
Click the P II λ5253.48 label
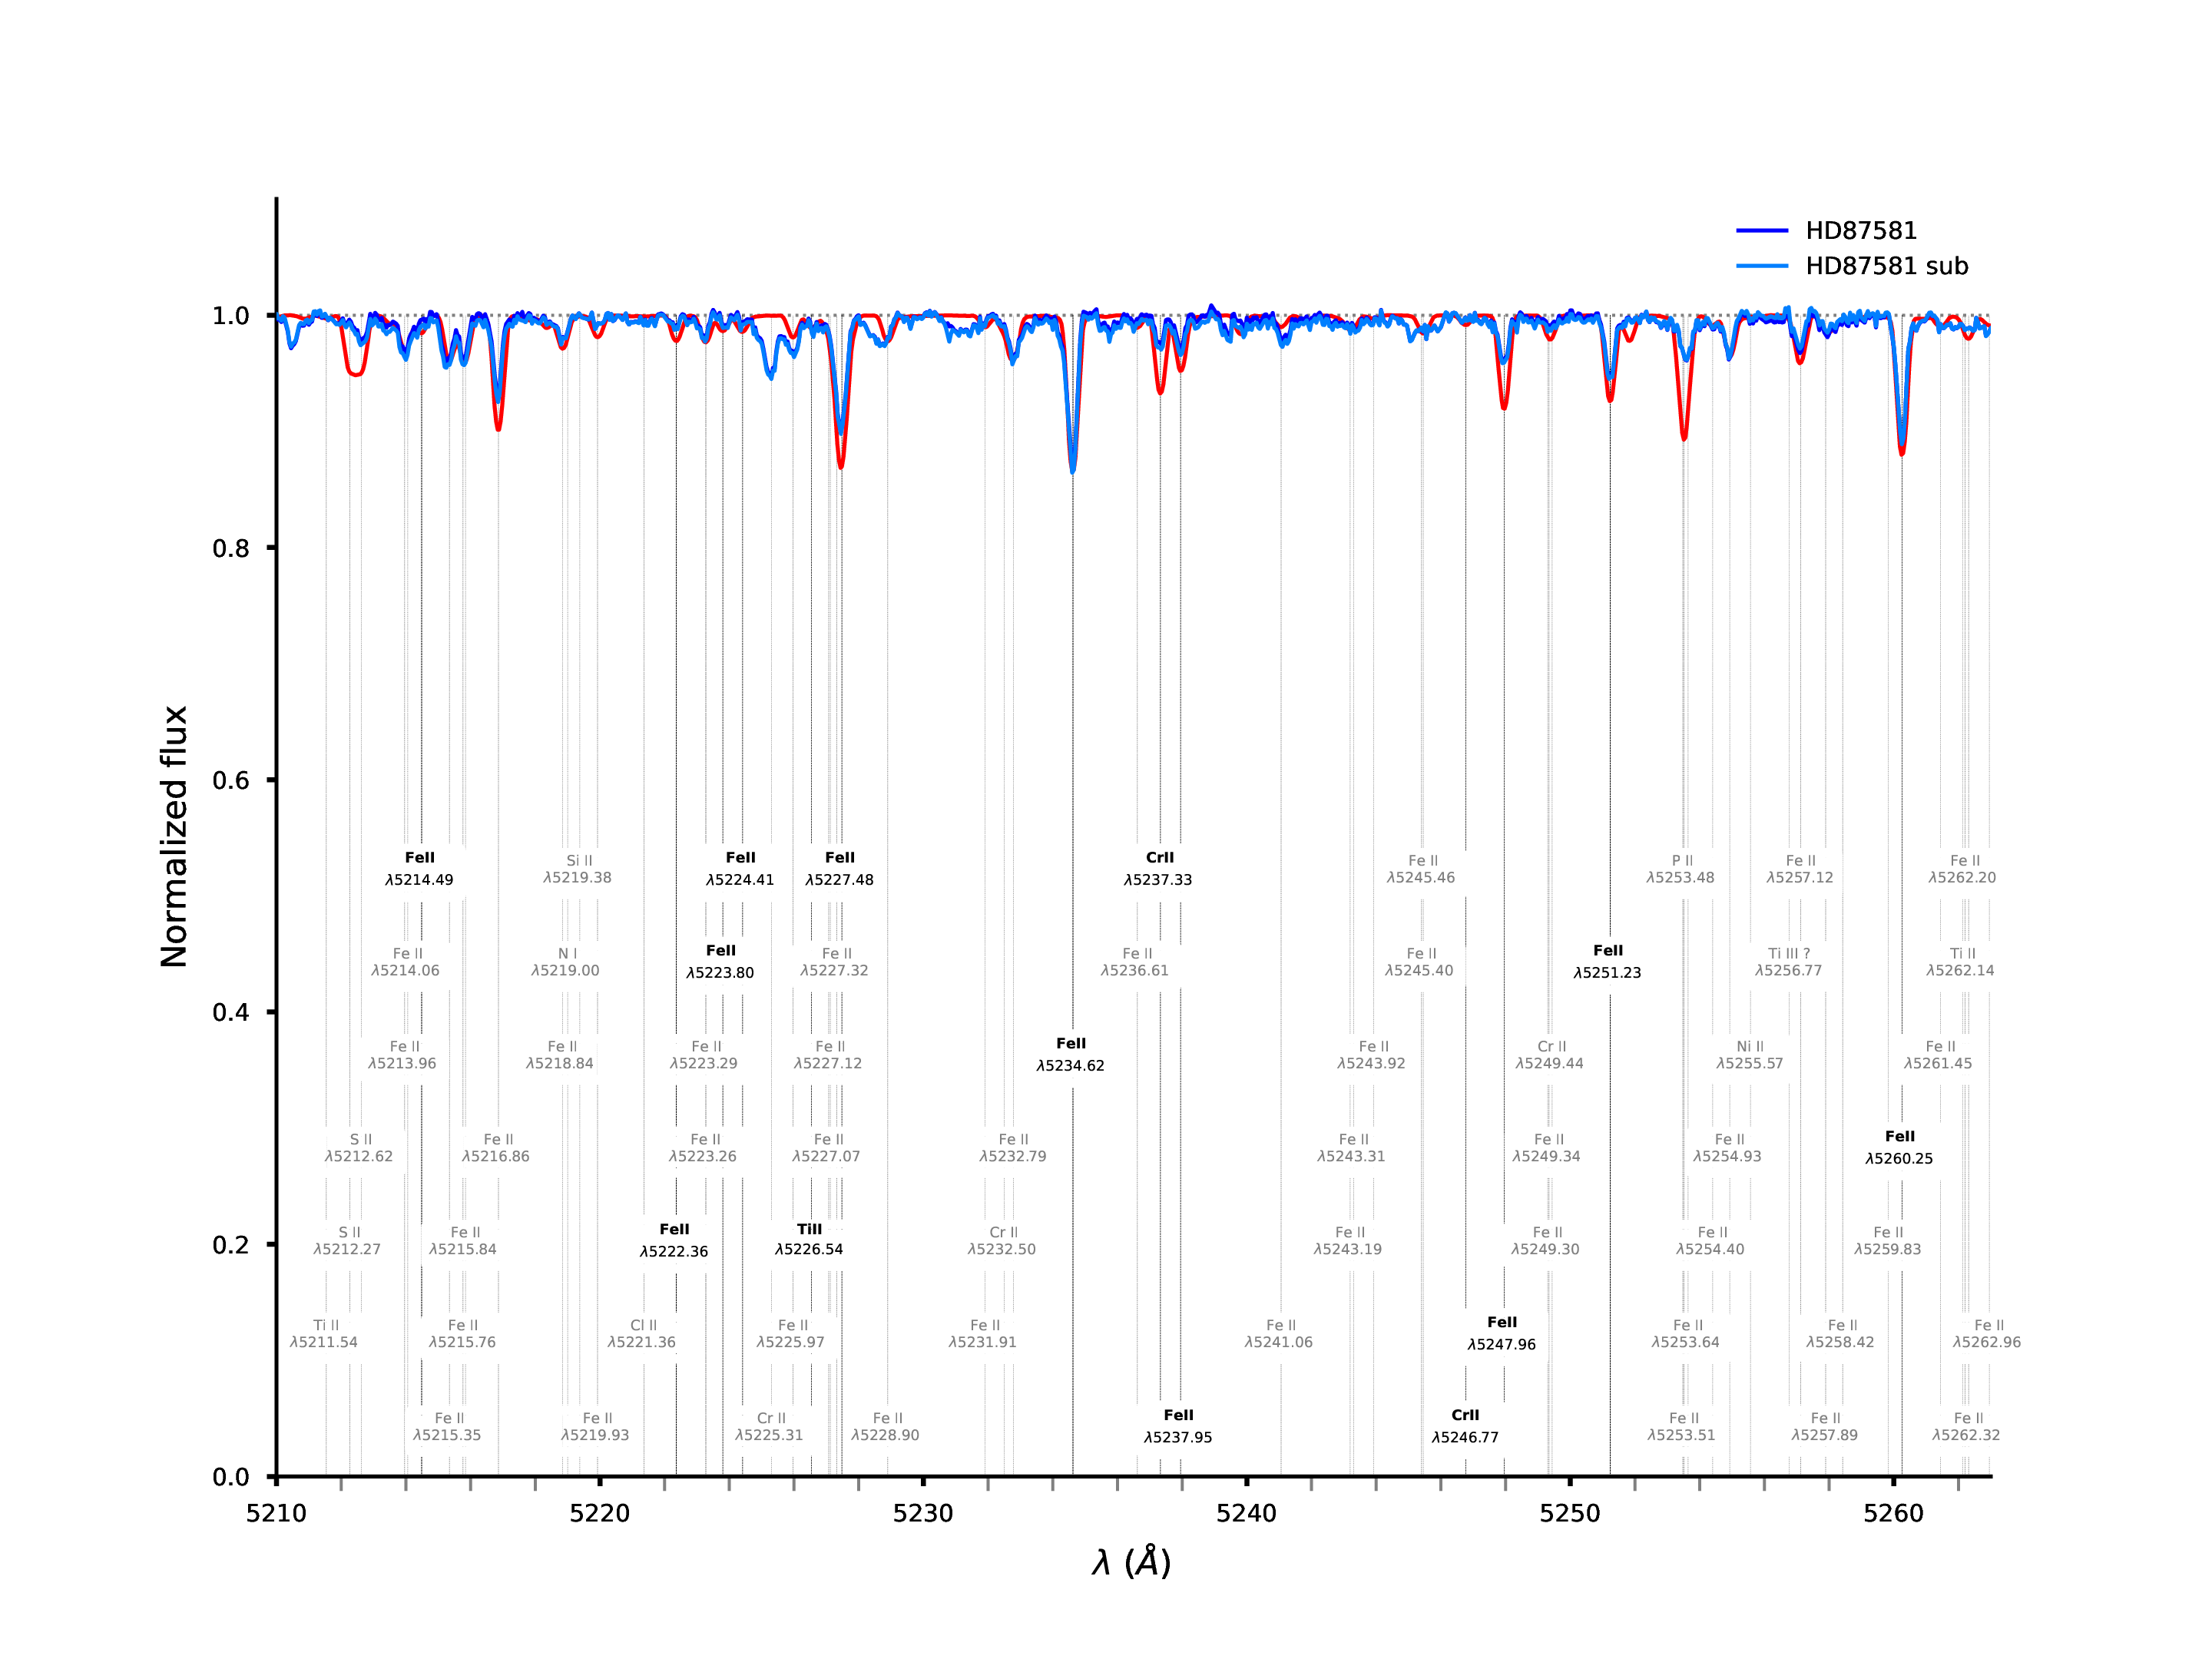click(x=1681, y=869)
